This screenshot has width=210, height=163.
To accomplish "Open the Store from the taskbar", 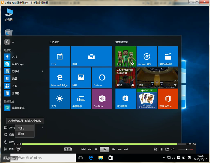I will tap(110, 158).
